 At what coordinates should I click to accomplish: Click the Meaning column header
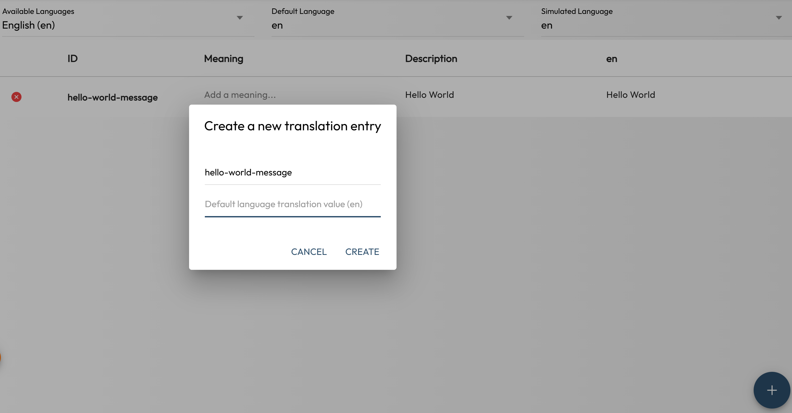click(223, 59)
